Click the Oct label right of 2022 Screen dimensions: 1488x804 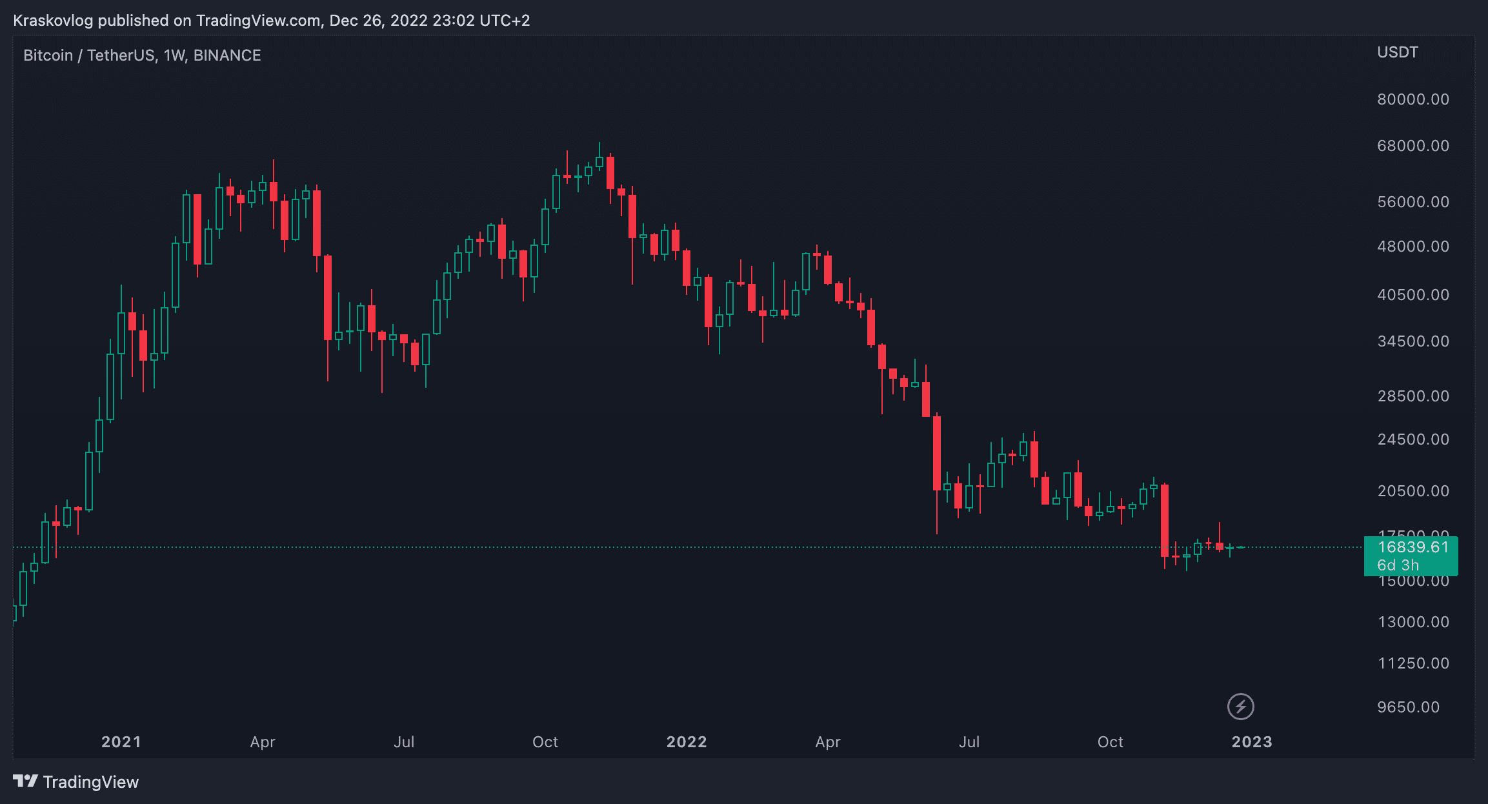[x=1111, y=742]
